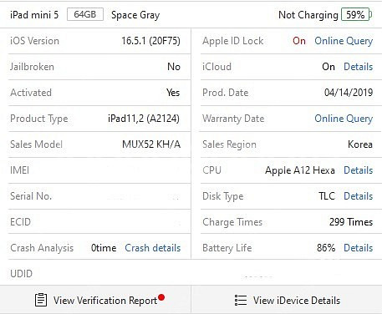
Task: Click the list icon beside View iDevice Details
Action: (241, 301)
